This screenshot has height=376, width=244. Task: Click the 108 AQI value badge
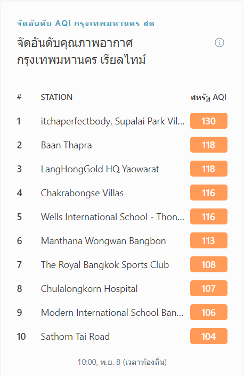(209, 264)
